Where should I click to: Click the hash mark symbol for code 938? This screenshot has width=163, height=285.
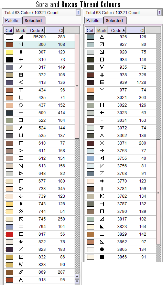click(x=102, y=75)
